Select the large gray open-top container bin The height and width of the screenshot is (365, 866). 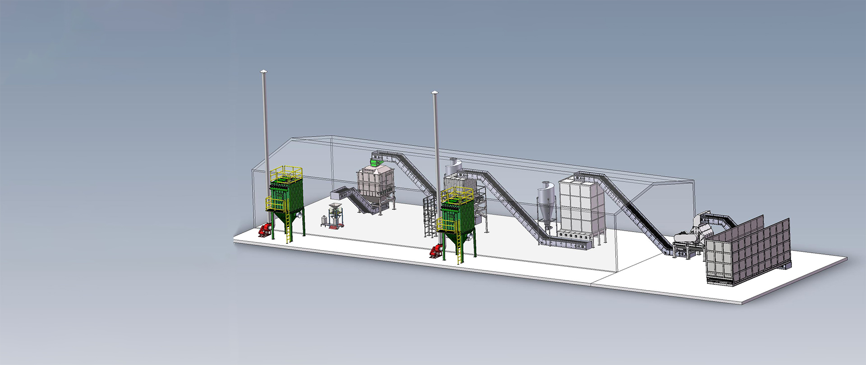pyautogui.click(x=749, y=252)
